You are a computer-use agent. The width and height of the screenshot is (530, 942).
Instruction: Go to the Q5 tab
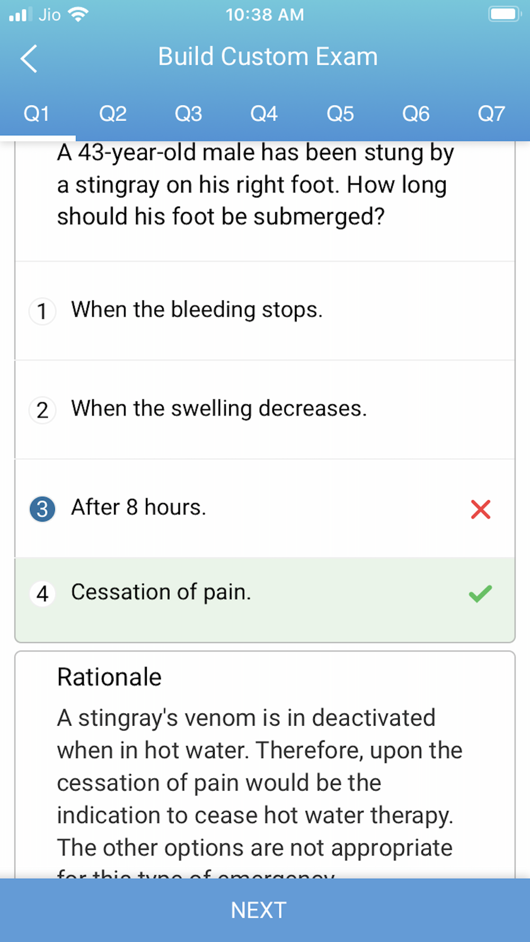pyautogui.click(x=340, y=114)
